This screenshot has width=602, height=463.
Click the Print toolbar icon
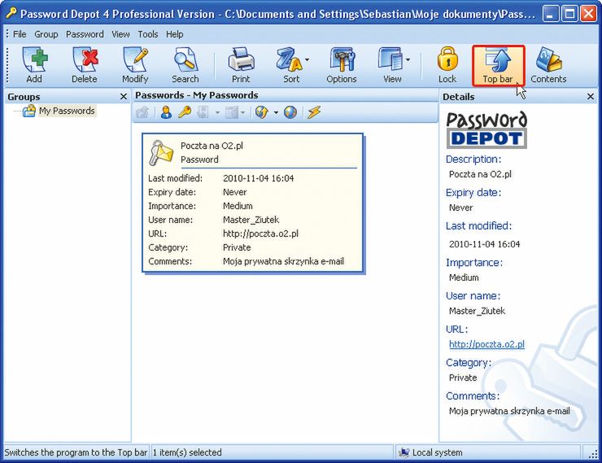point(241,65)
